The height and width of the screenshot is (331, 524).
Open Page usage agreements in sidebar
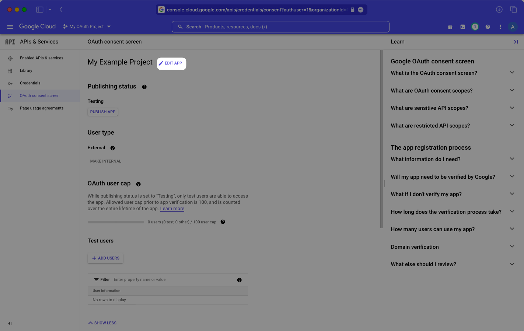point(41,108)
